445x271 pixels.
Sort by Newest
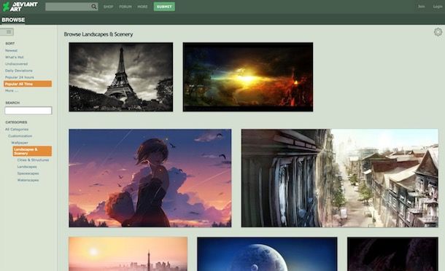[x=12, y=50]
